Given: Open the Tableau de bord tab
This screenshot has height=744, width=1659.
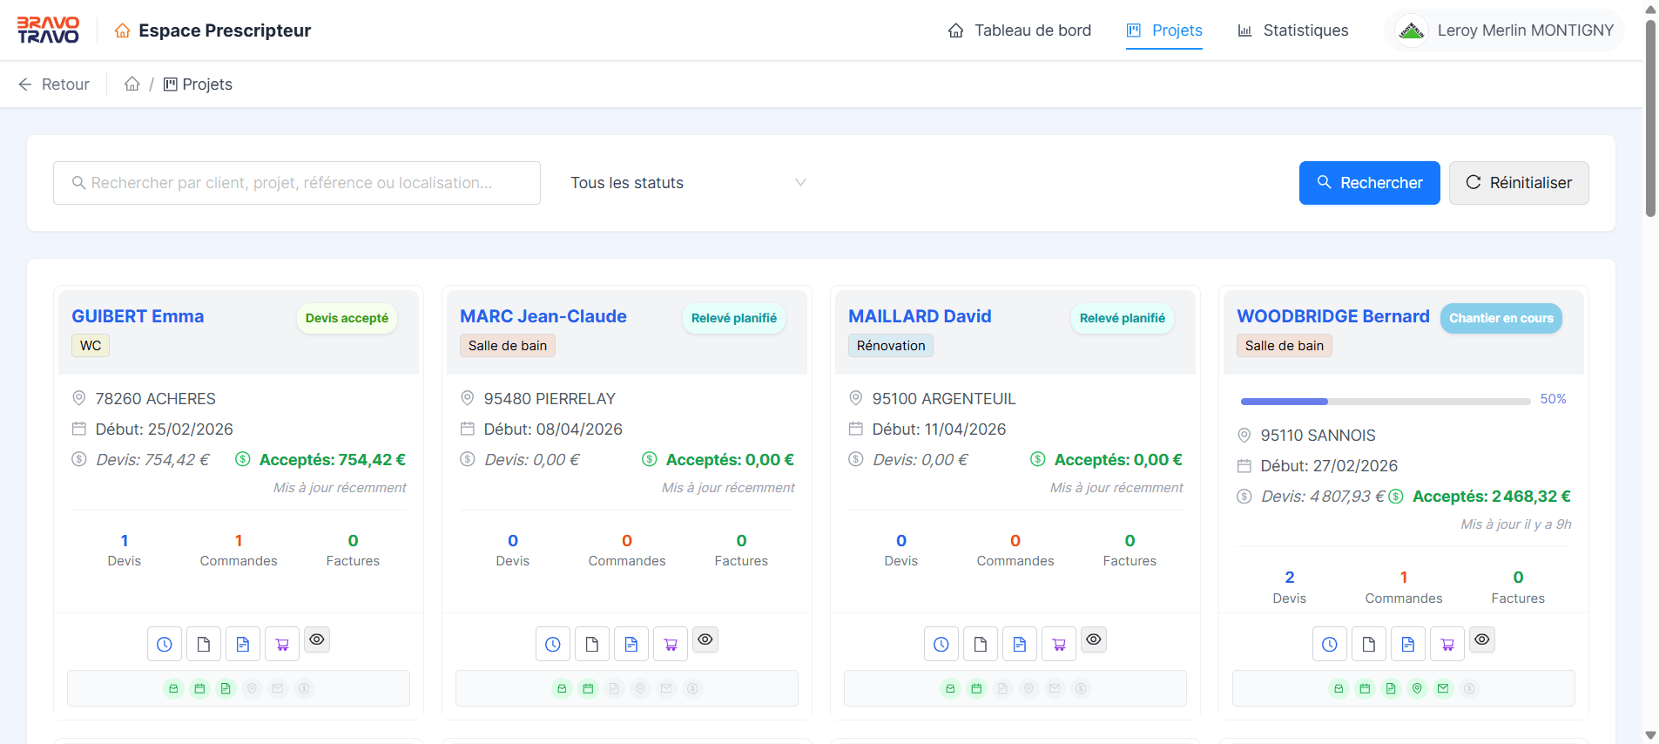Looking at the screenshot, I should 1020,30.
